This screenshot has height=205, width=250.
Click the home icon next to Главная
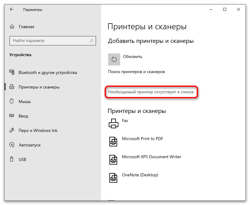click(x=12, y=27)
